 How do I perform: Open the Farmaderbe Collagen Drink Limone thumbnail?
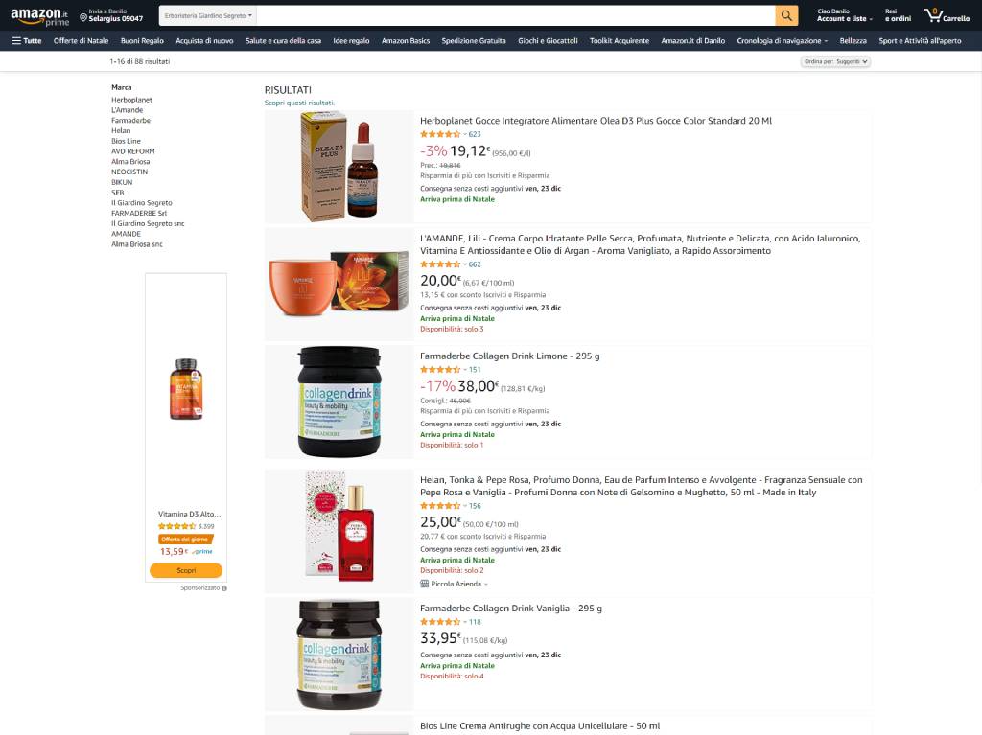[339, 402]
